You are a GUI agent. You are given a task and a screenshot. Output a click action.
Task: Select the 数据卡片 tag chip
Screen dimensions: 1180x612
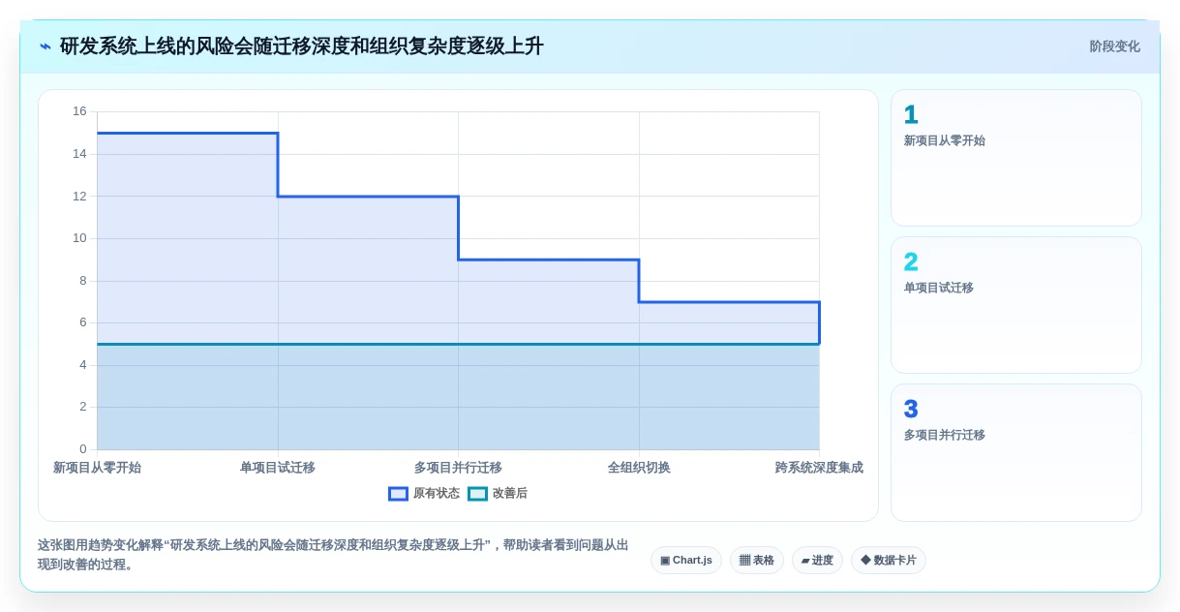click(x=889, y=561)
